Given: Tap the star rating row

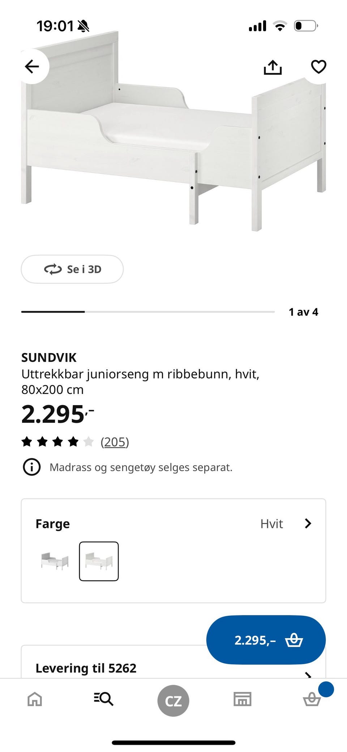Looking at the screenshot, I should [x=58, y=442].
